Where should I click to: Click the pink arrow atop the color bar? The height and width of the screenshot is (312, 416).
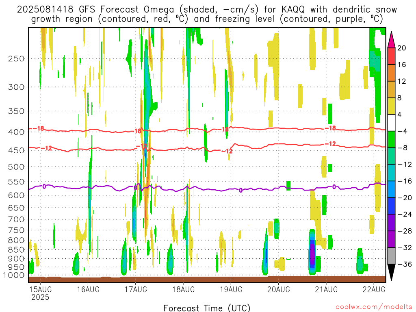[391, 39]
